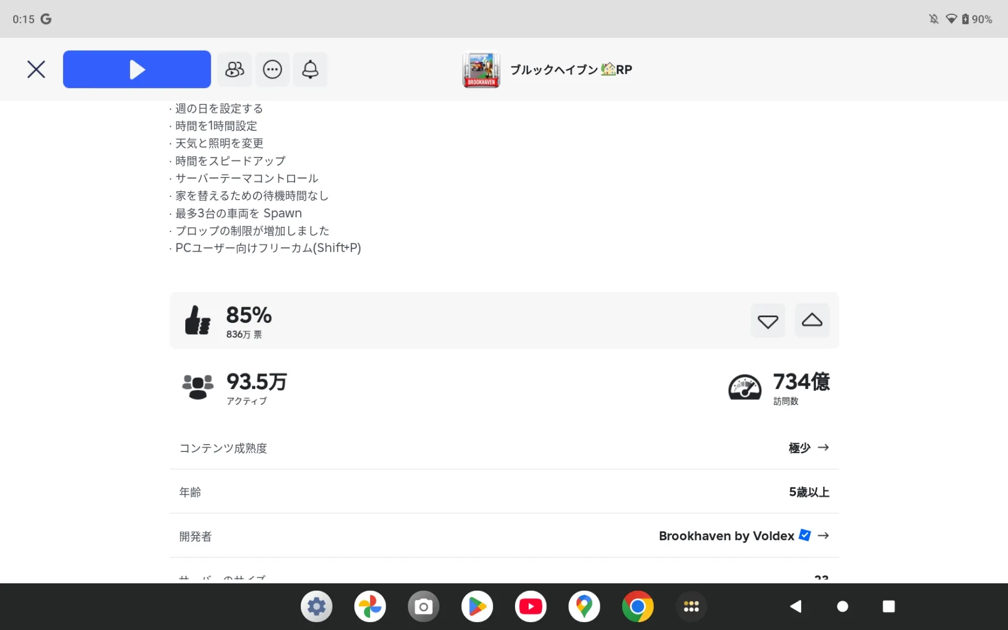Launch Chrome from the taskbar

point(637,607)
